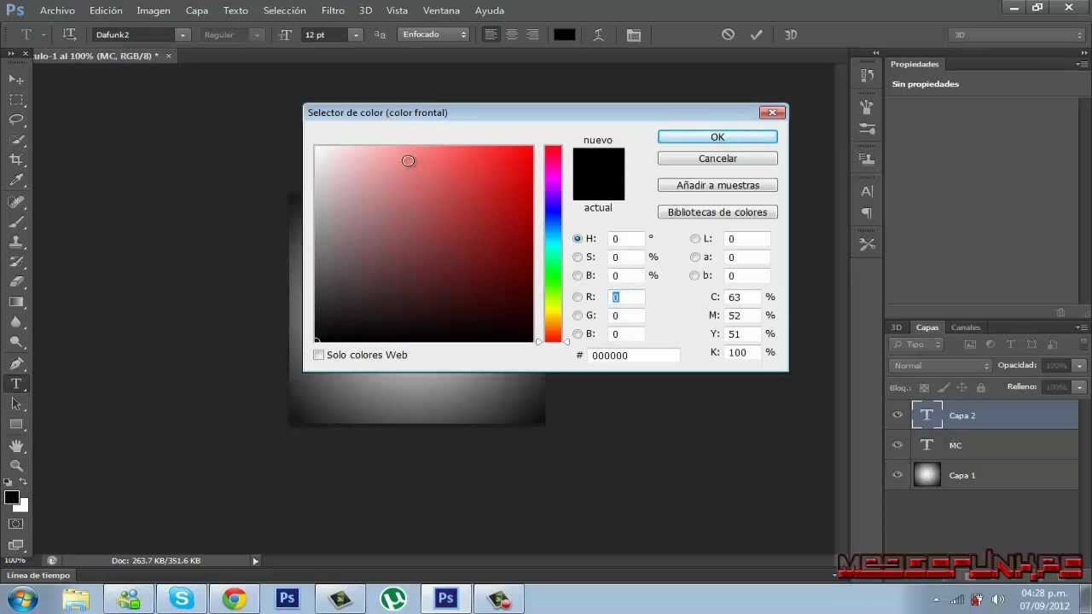Open the Regular font style dropdown
The width and height of the screenshot is (1092, 614).
[256, 35]
